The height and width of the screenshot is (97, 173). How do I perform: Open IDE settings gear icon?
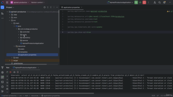[164, 2]
